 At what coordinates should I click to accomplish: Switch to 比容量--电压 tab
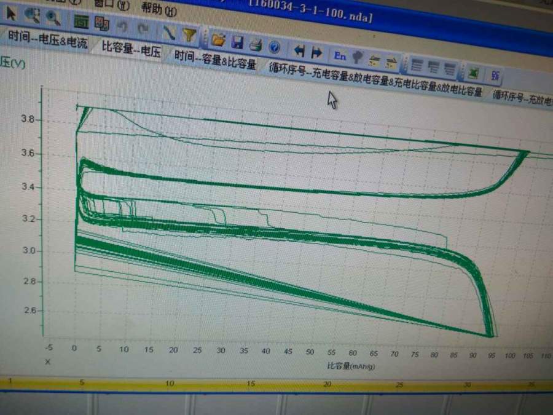pos(131,49)
